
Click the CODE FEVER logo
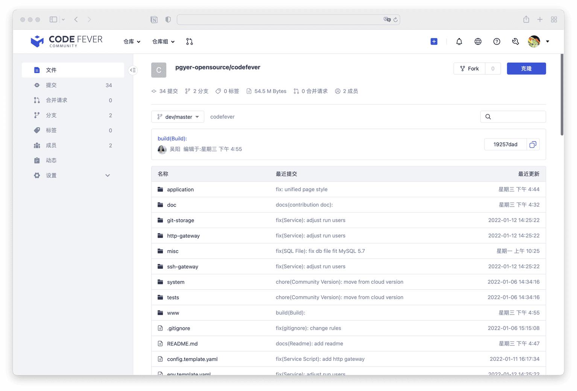66,41
